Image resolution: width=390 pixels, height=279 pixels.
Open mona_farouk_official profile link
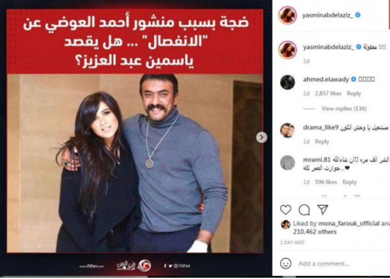(349, 223)
